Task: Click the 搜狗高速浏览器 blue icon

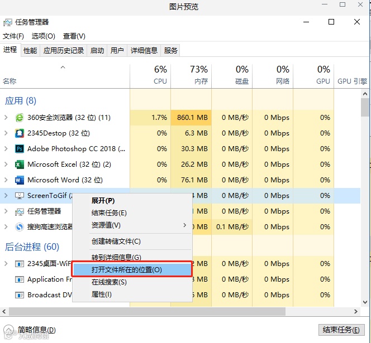Action: click(20, 227)
